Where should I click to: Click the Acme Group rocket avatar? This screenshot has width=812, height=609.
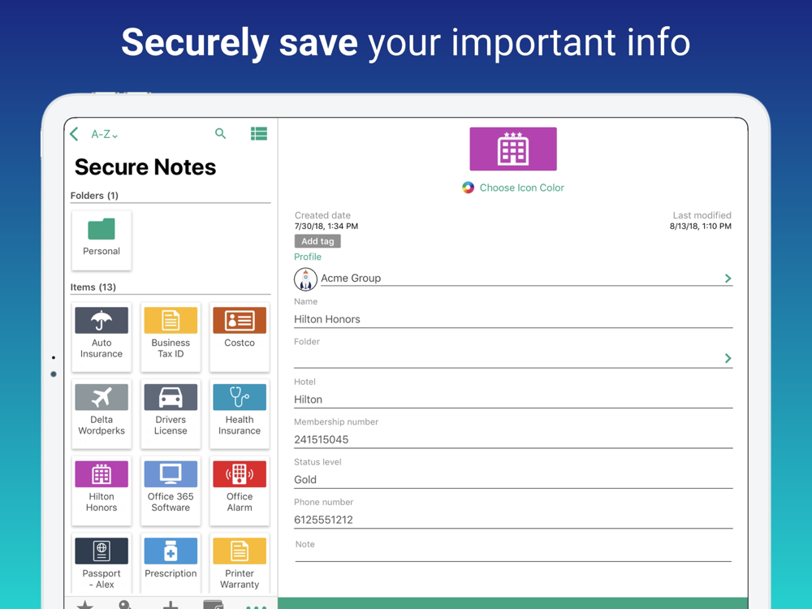tap(305, 279)
